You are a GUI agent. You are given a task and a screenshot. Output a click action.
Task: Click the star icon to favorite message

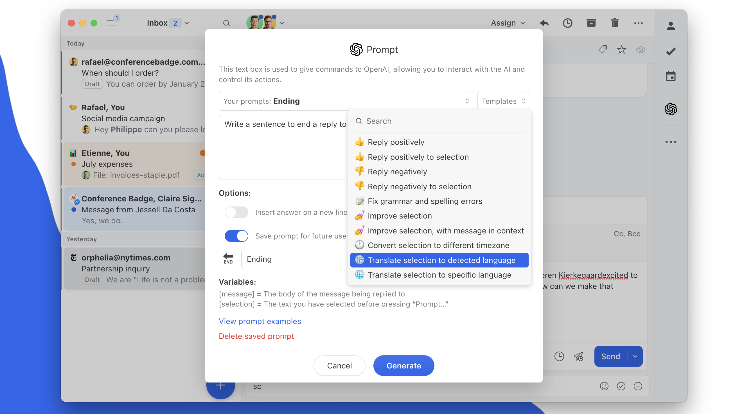[x=621, y=50]
